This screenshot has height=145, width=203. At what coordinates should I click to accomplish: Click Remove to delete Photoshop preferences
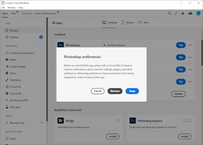pos(115,91)
